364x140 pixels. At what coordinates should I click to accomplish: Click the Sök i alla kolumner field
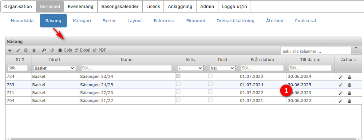[x=316, y=51]
